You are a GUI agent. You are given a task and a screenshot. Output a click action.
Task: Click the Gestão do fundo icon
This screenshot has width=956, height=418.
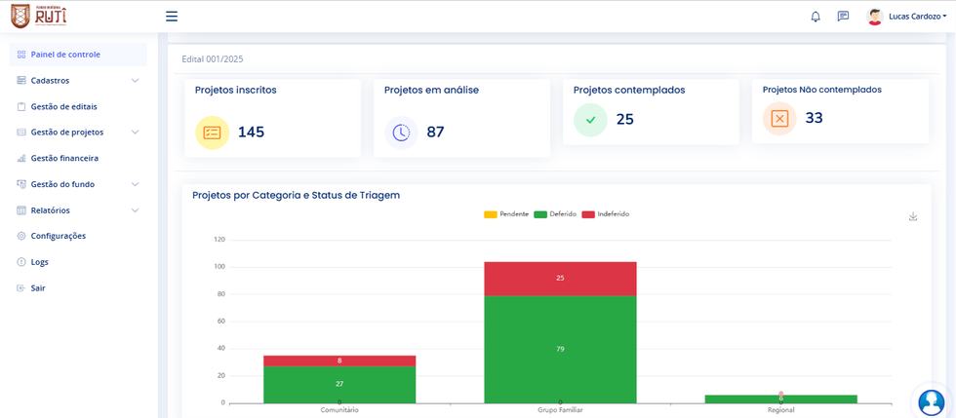tap(21, 184)
